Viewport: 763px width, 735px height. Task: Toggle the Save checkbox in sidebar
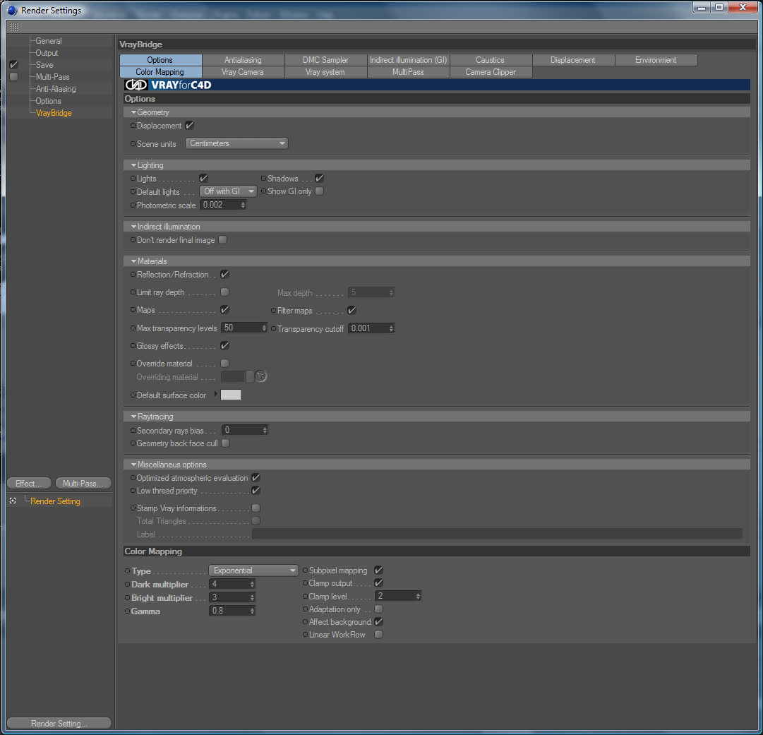(13, 65)
